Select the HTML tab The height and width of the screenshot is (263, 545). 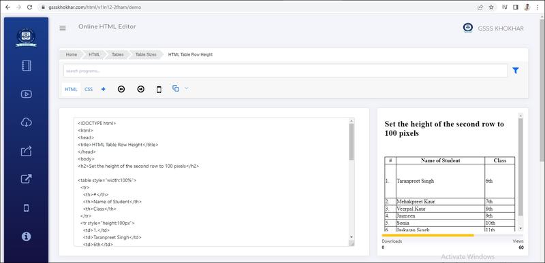tap(71, 90)
